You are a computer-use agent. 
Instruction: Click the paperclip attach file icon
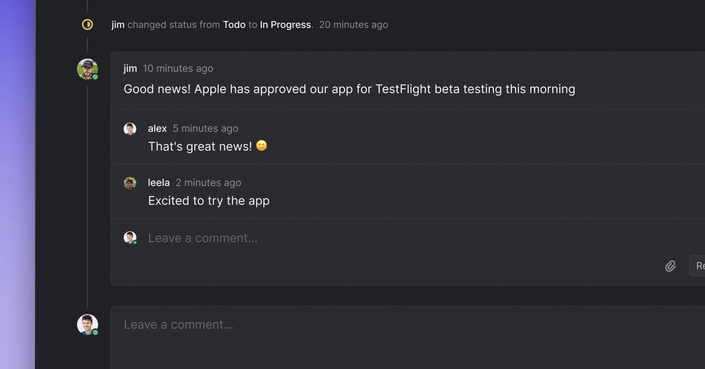(670, 266)
